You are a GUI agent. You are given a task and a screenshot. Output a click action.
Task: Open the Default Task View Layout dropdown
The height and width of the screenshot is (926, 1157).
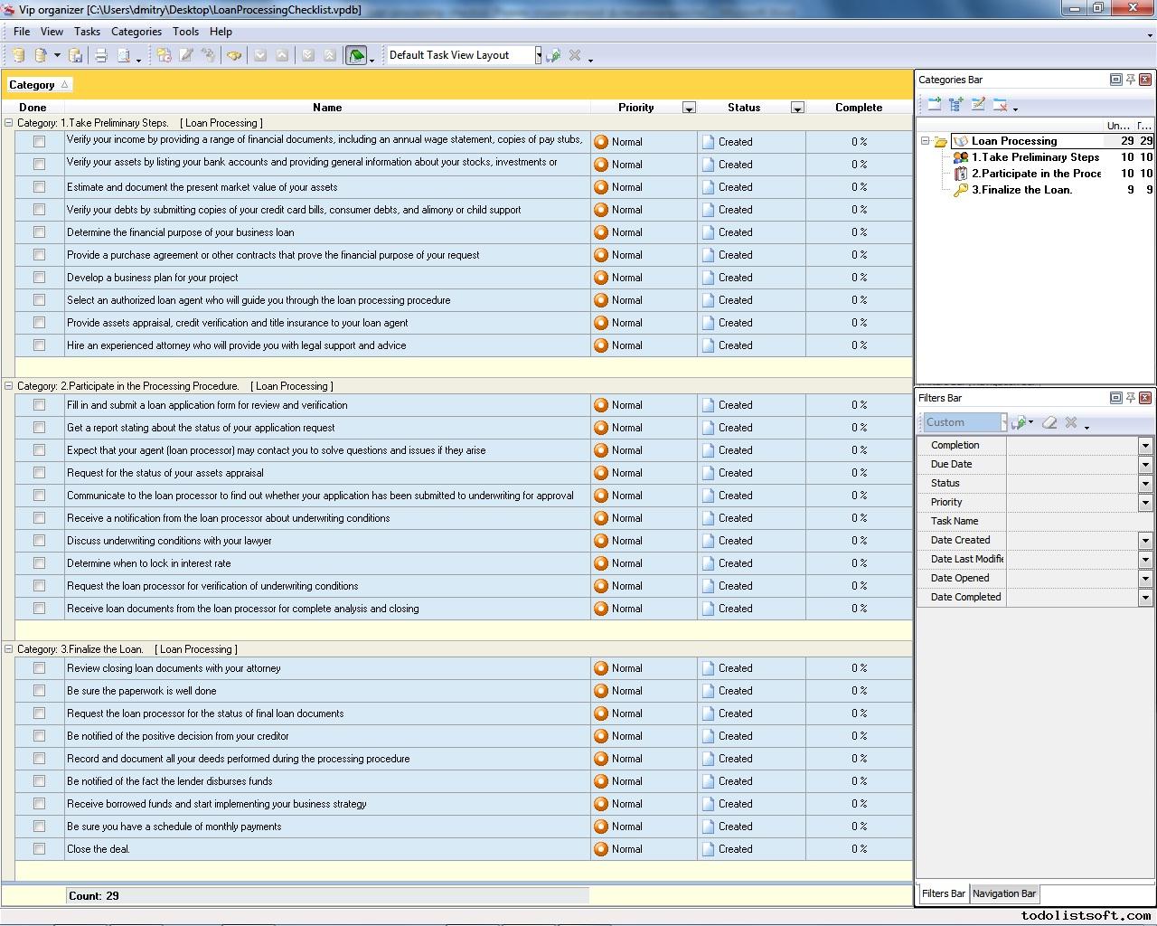point(538,55)
